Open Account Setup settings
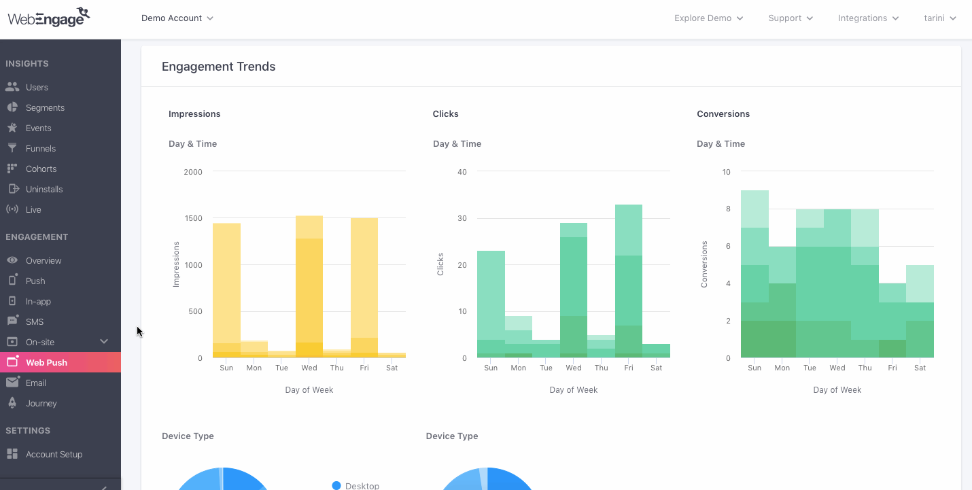 [x=54, y=454]
